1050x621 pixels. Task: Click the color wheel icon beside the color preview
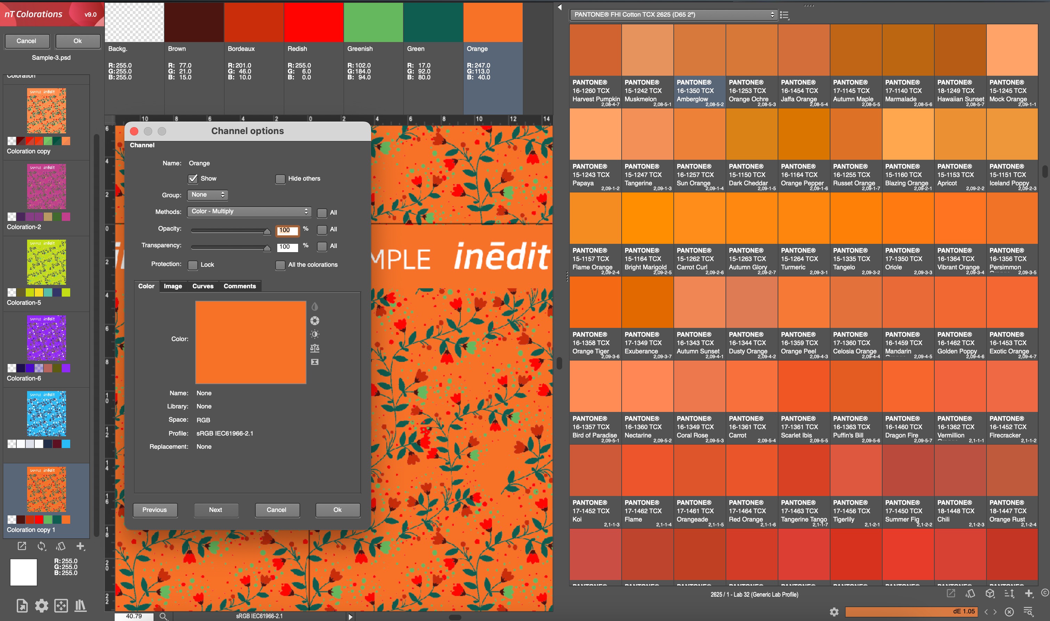click(x=315, y=321)
